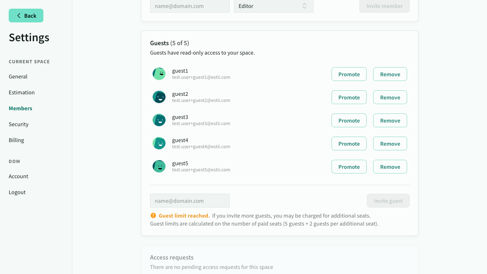The height and width of the screenshot is (274, 487).
Task: Focus the guest email input field
Action: click(190, 201)
